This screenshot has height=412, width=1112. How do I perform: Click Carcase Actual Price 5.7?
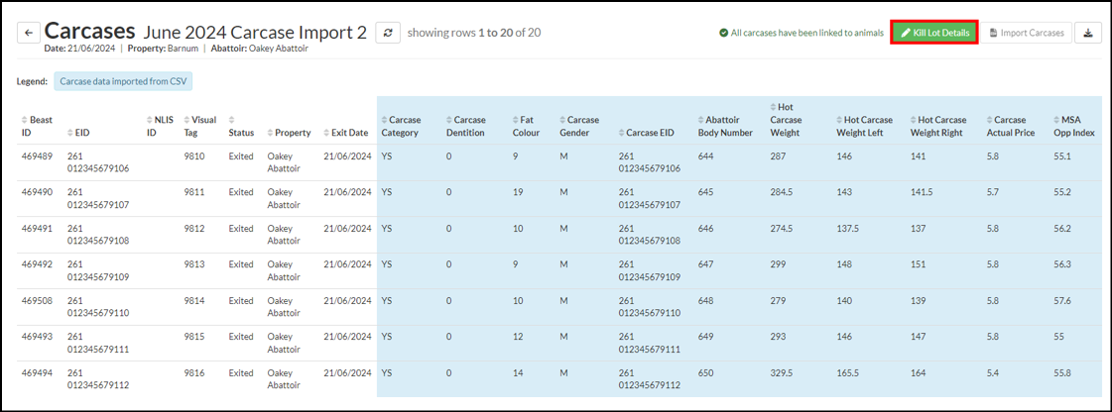(993, 192)
